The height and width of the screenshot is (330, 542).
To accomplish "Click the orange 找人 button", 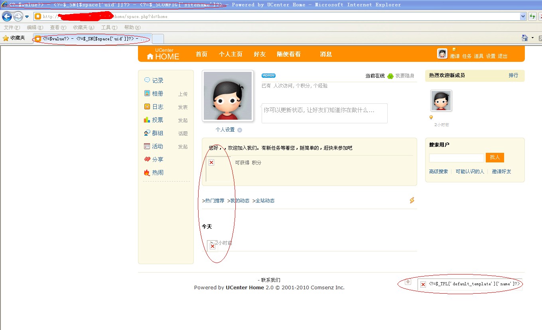I will (x=495, y=158).
